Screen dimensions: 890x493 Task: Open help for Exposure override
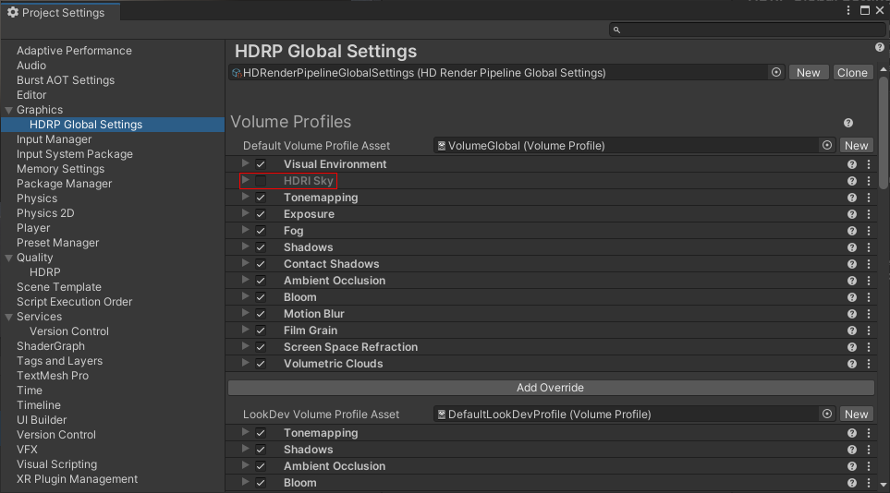click(x=852, y=214)
